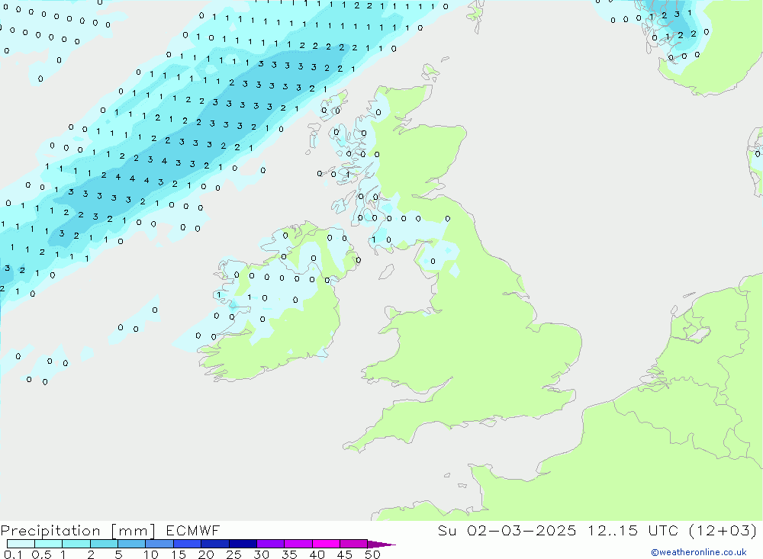Click the legend label '15'
The height and width of the screenshot is (559, 763).
click(179, 554)
